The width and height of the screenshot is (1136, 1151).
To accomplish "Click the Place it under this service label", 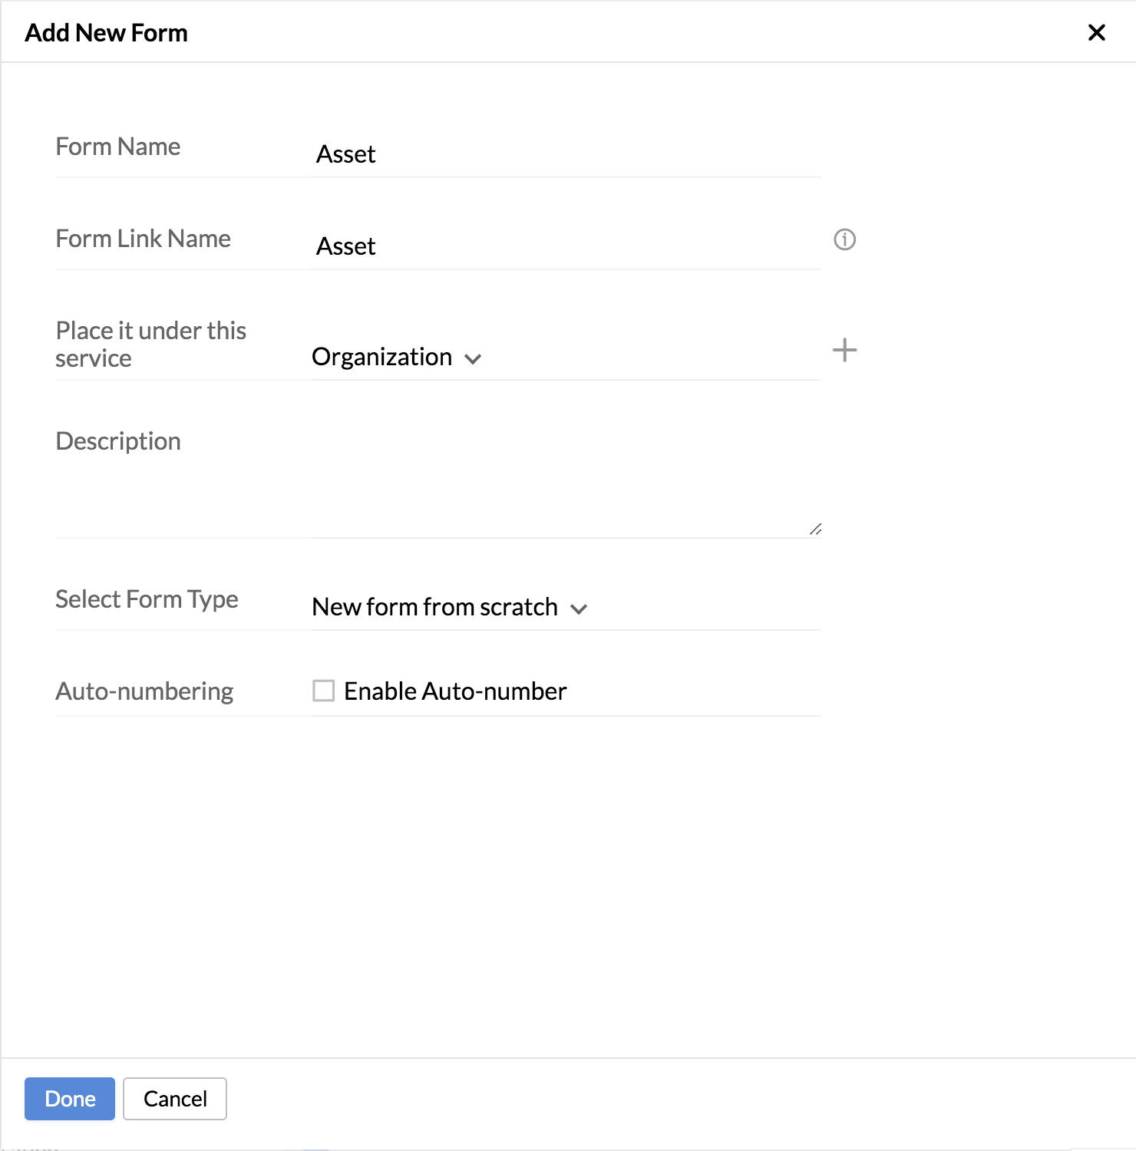I will click(150, 345).
